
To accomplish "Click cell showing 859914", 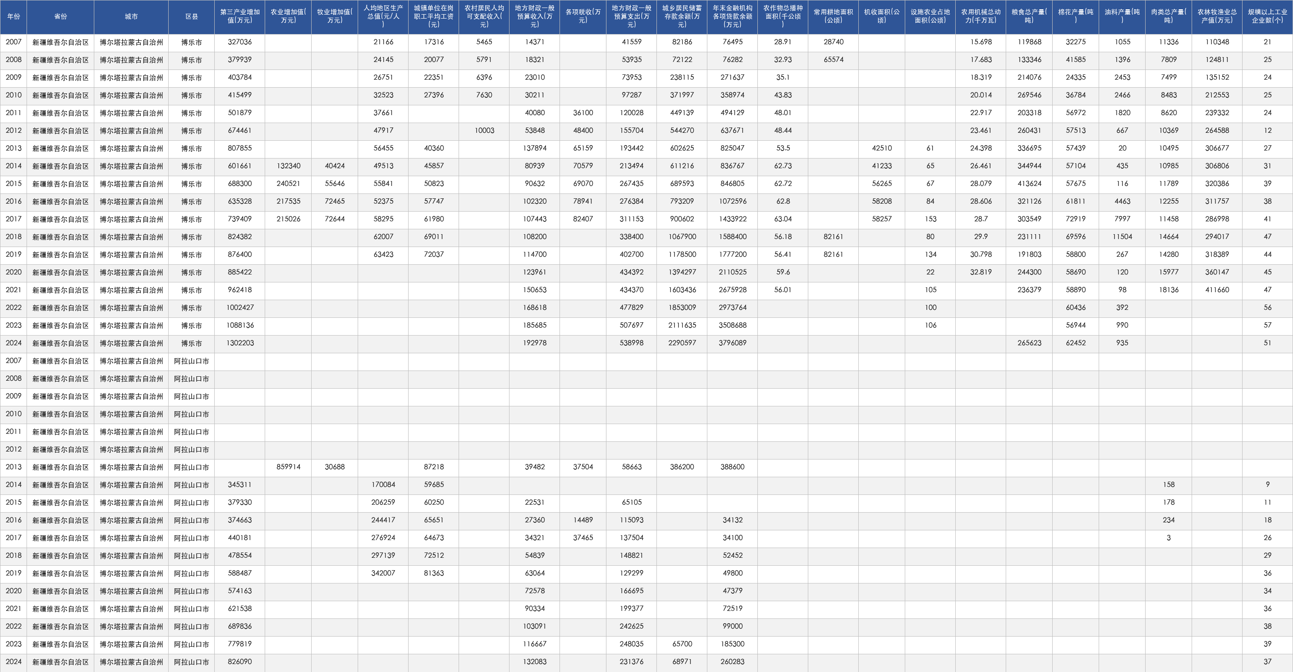I will [288, 467].
